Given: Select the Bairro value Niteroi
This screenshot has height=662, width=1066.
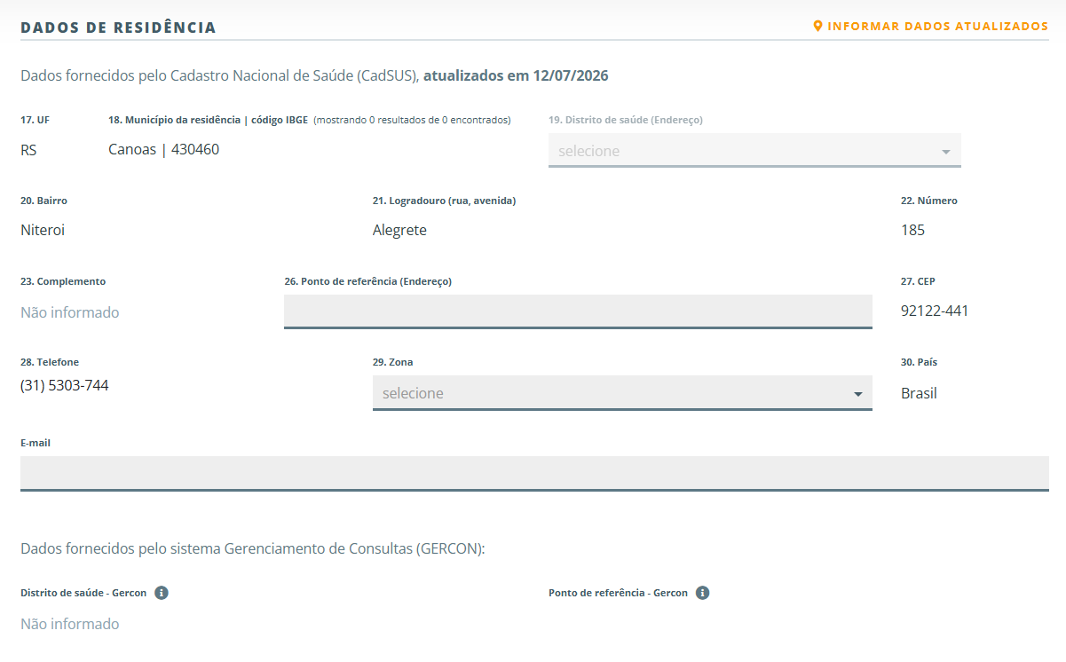Looking at the screenshot, I should 43,231.
